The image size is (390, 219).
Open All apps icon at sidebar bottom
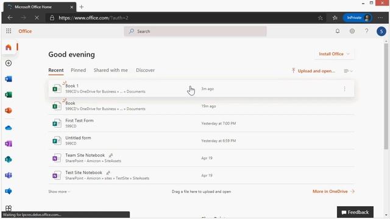tap(9, 208)
